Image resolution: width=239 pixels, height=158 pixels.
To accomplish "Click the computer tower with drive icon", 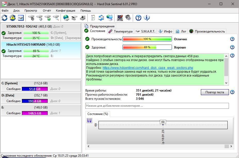I will tap(83, 18).
